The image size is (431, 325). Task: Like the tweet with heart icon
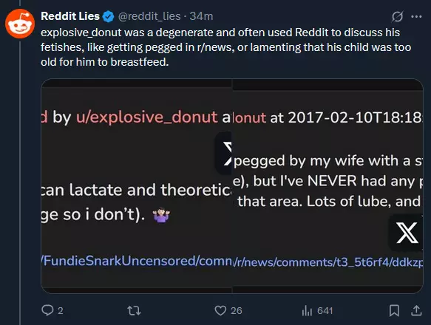(x=220, y=310)
